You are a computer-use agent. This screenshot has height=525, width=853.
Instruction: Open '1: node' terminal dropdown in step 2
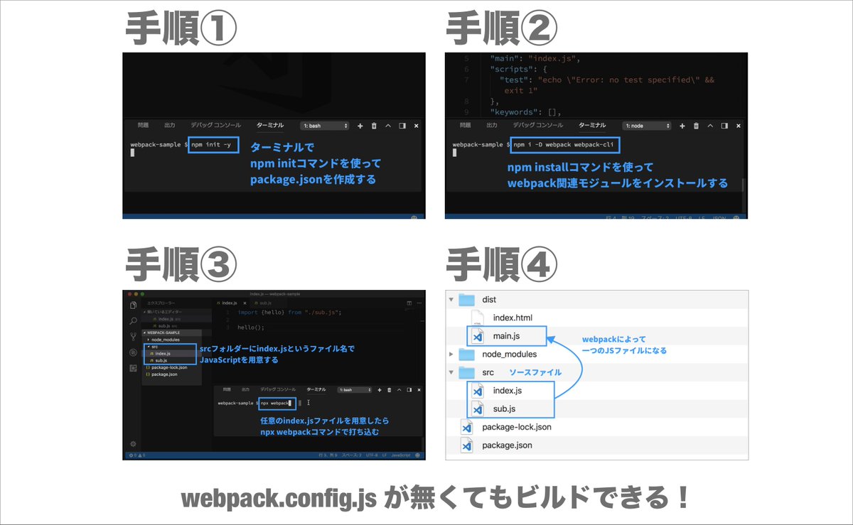648,126
